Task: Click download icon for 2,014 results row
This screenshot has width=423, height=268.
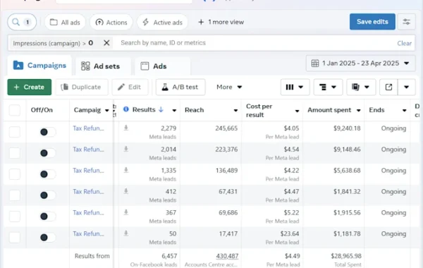Action: [126, 149]
